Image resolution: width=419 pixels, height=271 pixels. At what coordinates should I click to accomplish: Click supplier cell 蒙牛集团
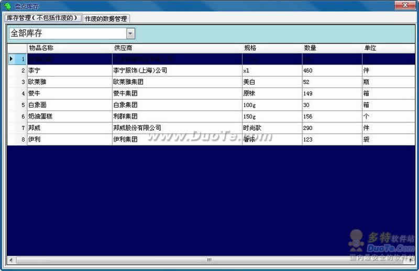click(x=177, y=93)
